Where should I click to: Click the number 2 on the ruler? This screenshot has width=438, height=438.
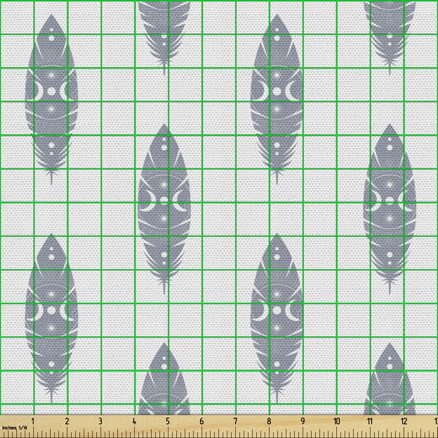click(x=67, y=421)
